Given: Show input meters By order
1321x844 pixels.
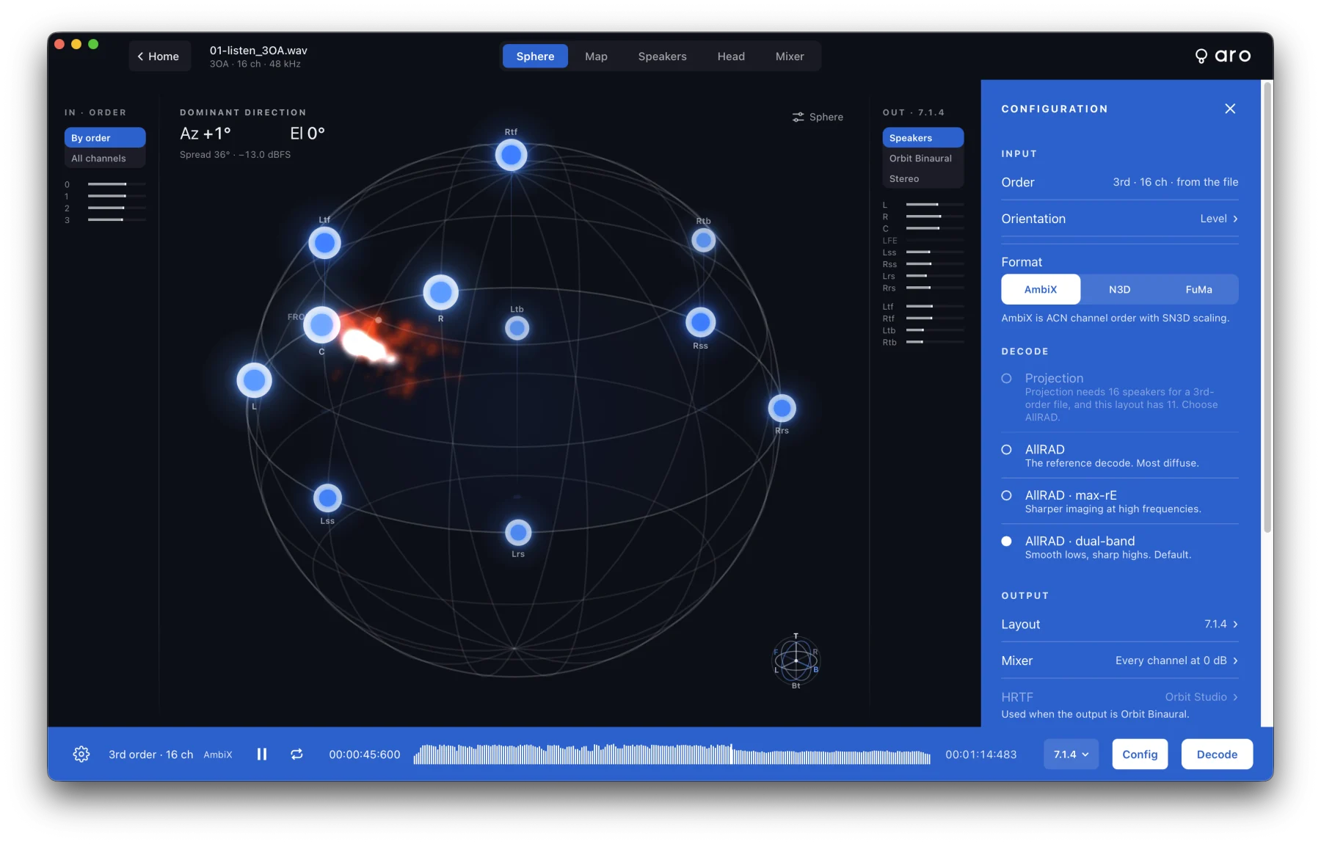Looking at the screenshot, I should [x=105, y=138].
